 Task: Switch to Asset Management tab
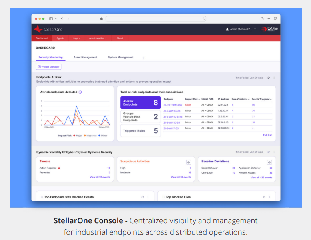point(85,58)
